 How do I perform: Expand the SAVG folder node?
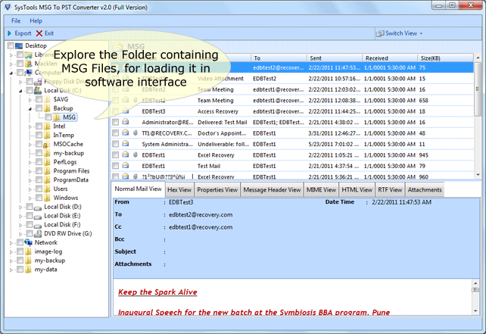30,100
